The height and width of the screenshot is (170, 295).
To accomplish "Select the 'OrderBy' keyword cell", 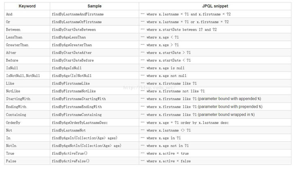I will coord(13,122).
